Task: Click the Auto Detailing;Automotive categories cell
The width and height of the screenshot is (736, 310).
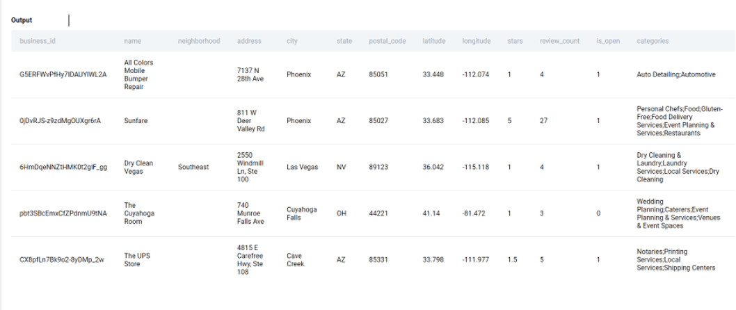Action: pyautogui.click(x=676, y=74)
